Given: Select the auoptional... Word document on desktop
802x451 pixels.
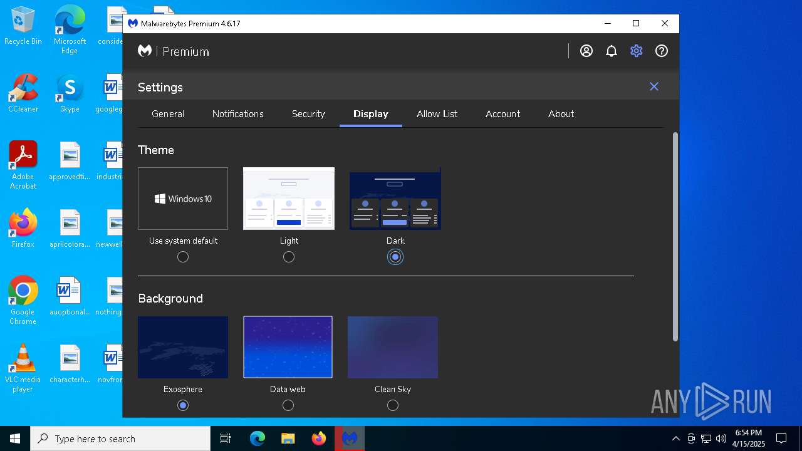Looking at the screenshot, I should (x=70, y=297).
